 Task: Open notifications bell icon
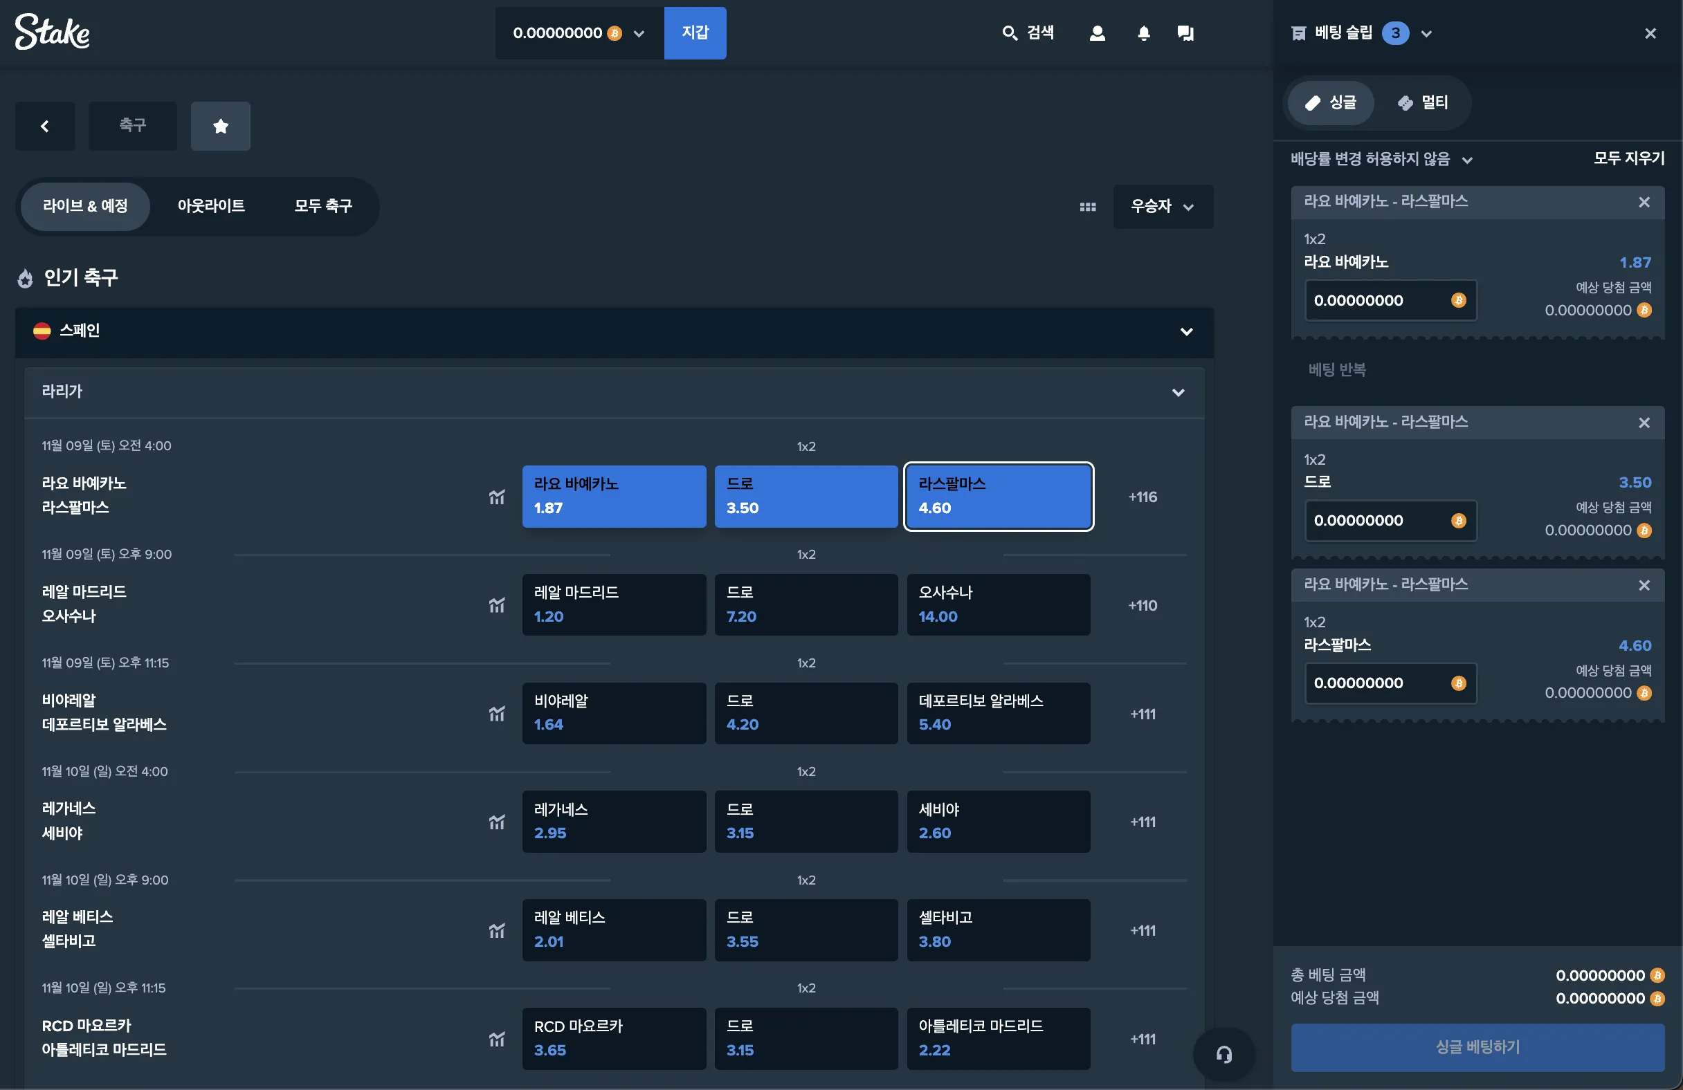tap(1143, 33)
